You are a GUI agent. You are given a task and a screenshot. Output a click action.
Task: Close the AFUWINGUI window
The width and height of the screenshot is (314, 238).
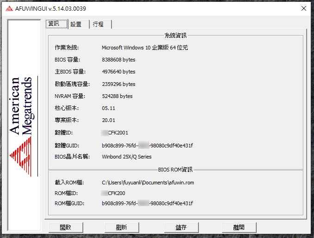point(303,8)
